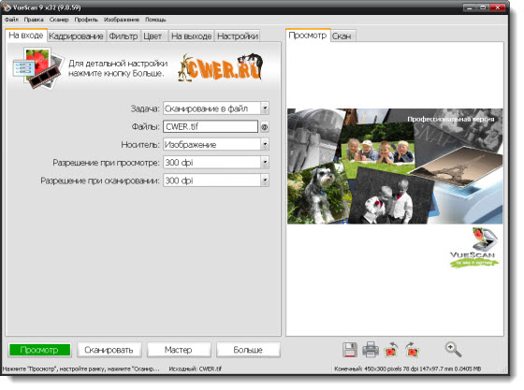Viewport: 524px width, 390px height.
Task: Minimize the VueScan window
Action: (x=469, y=7)
